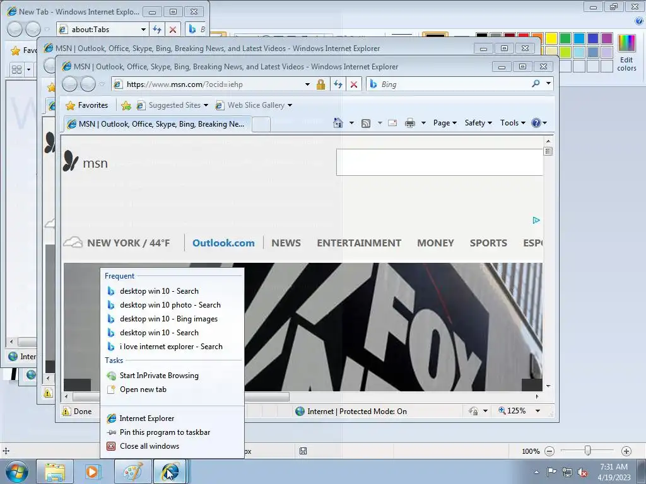Click the MSN page search input box
646x484 pixels.
click(439, 162)
